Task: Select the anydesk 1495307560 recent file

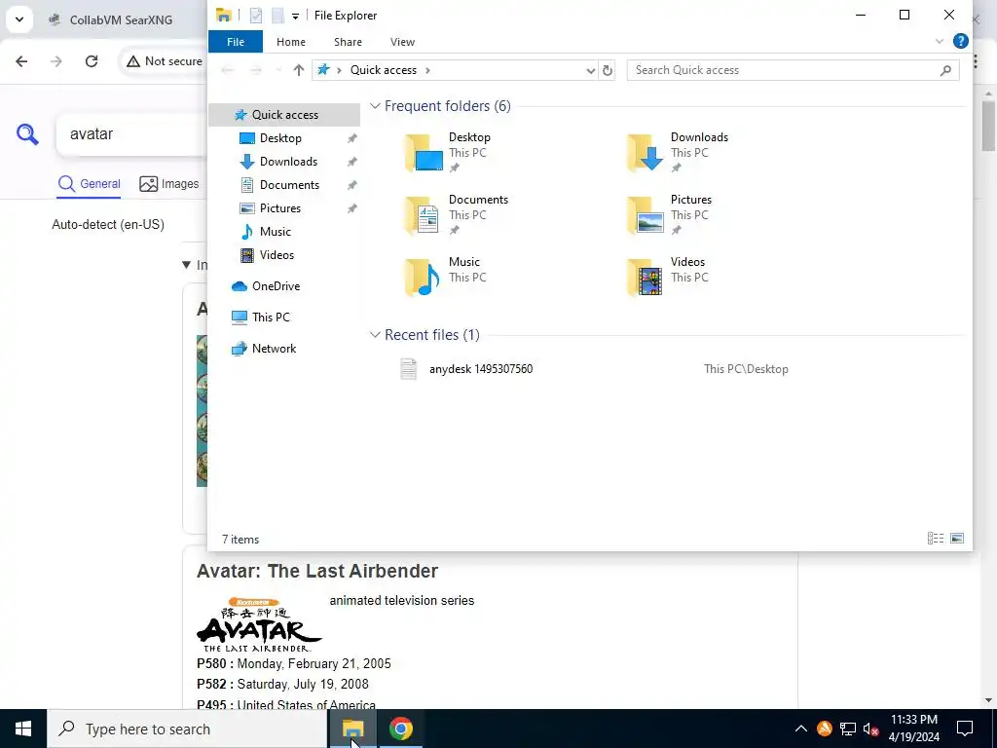Action: point(481,369)
